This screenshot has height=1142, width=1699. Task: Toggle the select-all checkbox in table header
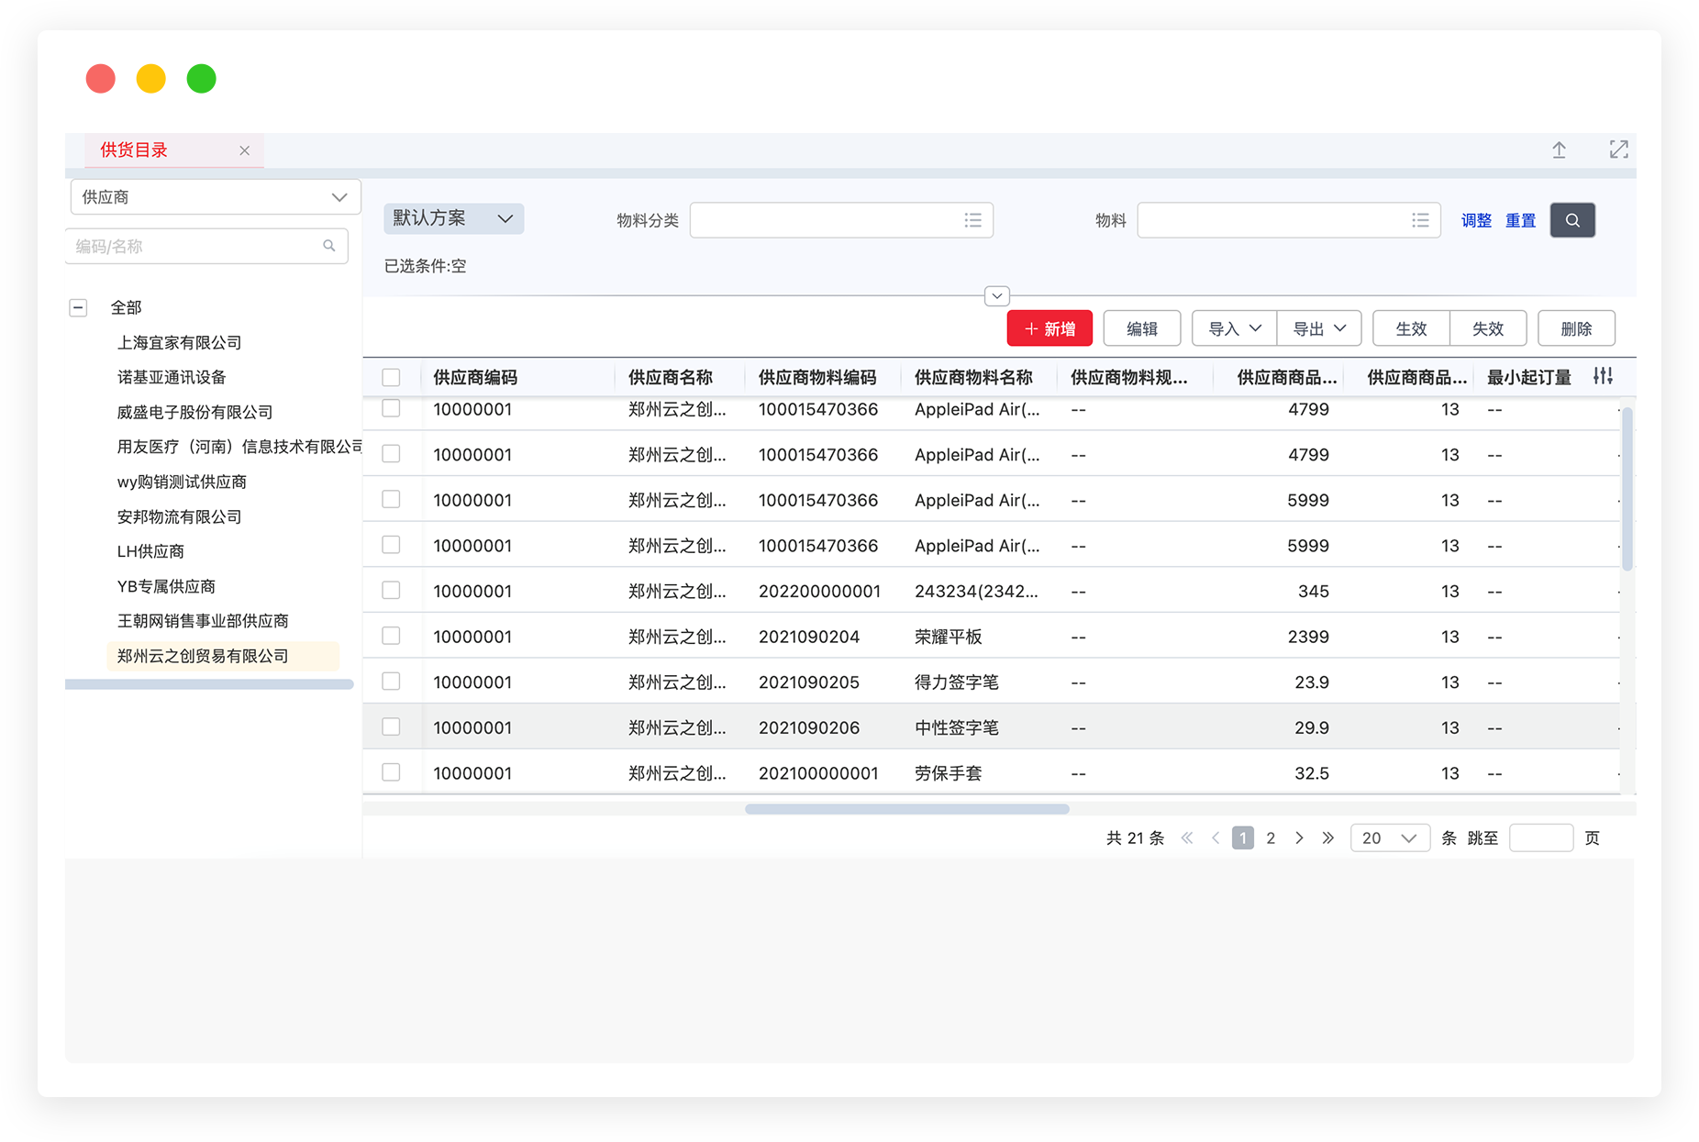click(391, 377)
